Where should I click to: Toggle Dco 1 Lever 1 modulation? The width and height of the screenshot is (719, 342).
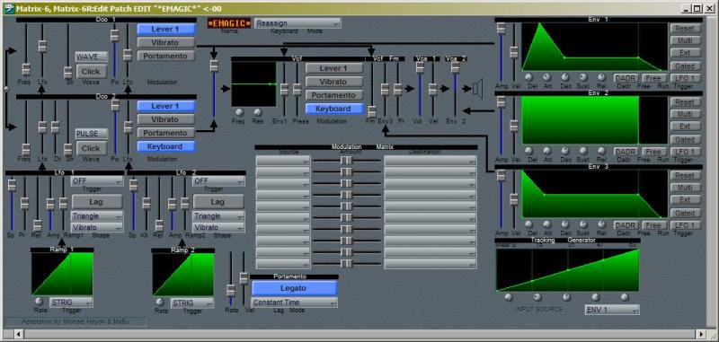pyautogui.click(x=166, y=29)
